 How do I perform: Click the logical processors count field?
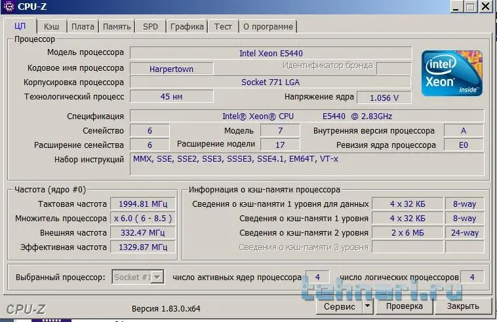pos(472,277)
